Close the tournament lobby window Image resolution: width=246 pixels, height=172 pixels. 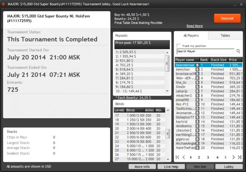pos(241,4)
